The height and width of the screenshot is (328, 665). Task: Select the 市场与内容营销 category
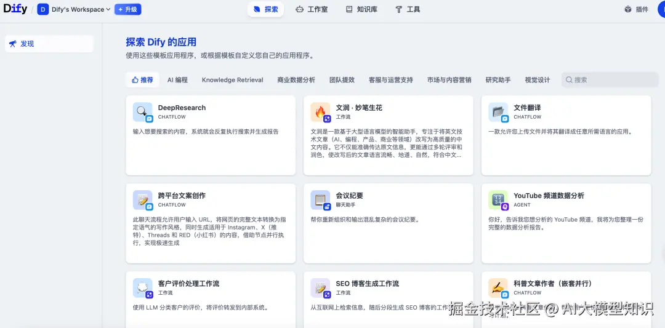click(449, 79)
